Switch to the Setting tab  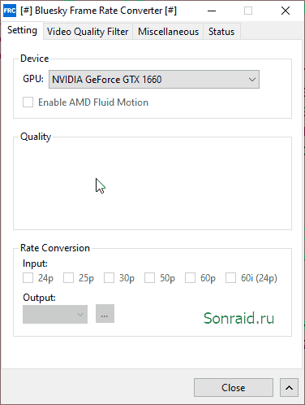[22, 30]
